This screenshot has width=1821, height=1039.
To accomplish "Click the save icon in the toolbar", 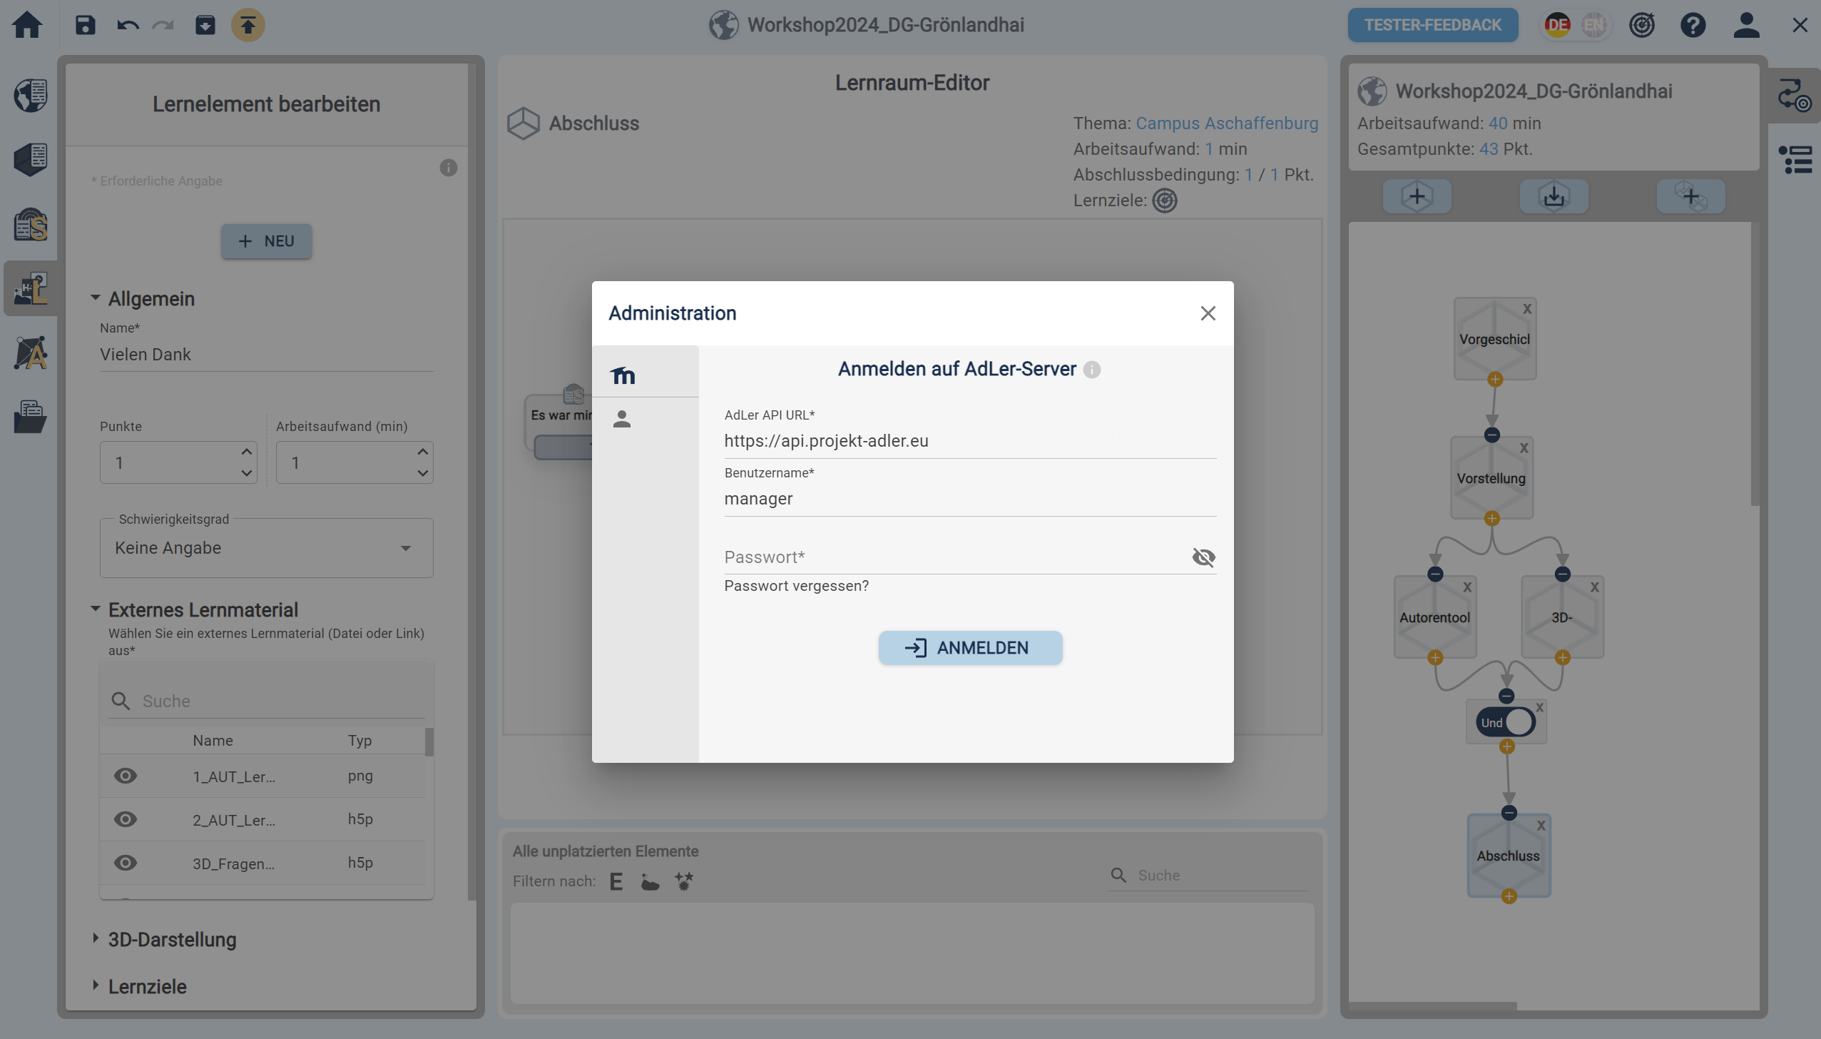I will click(x=85, y=25).
